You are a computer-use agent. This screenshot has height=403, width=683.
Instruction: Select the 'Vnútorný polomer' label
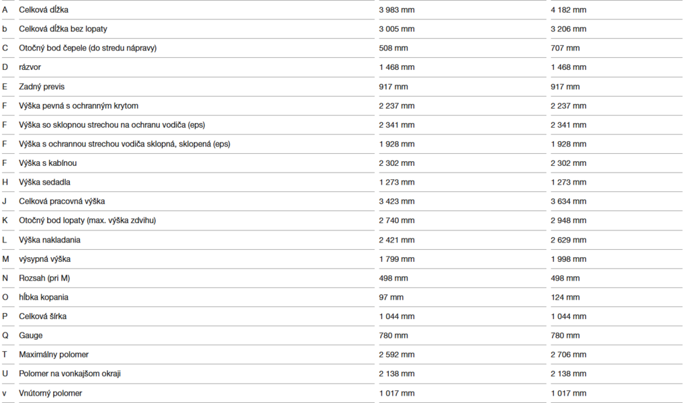(50, 393)
